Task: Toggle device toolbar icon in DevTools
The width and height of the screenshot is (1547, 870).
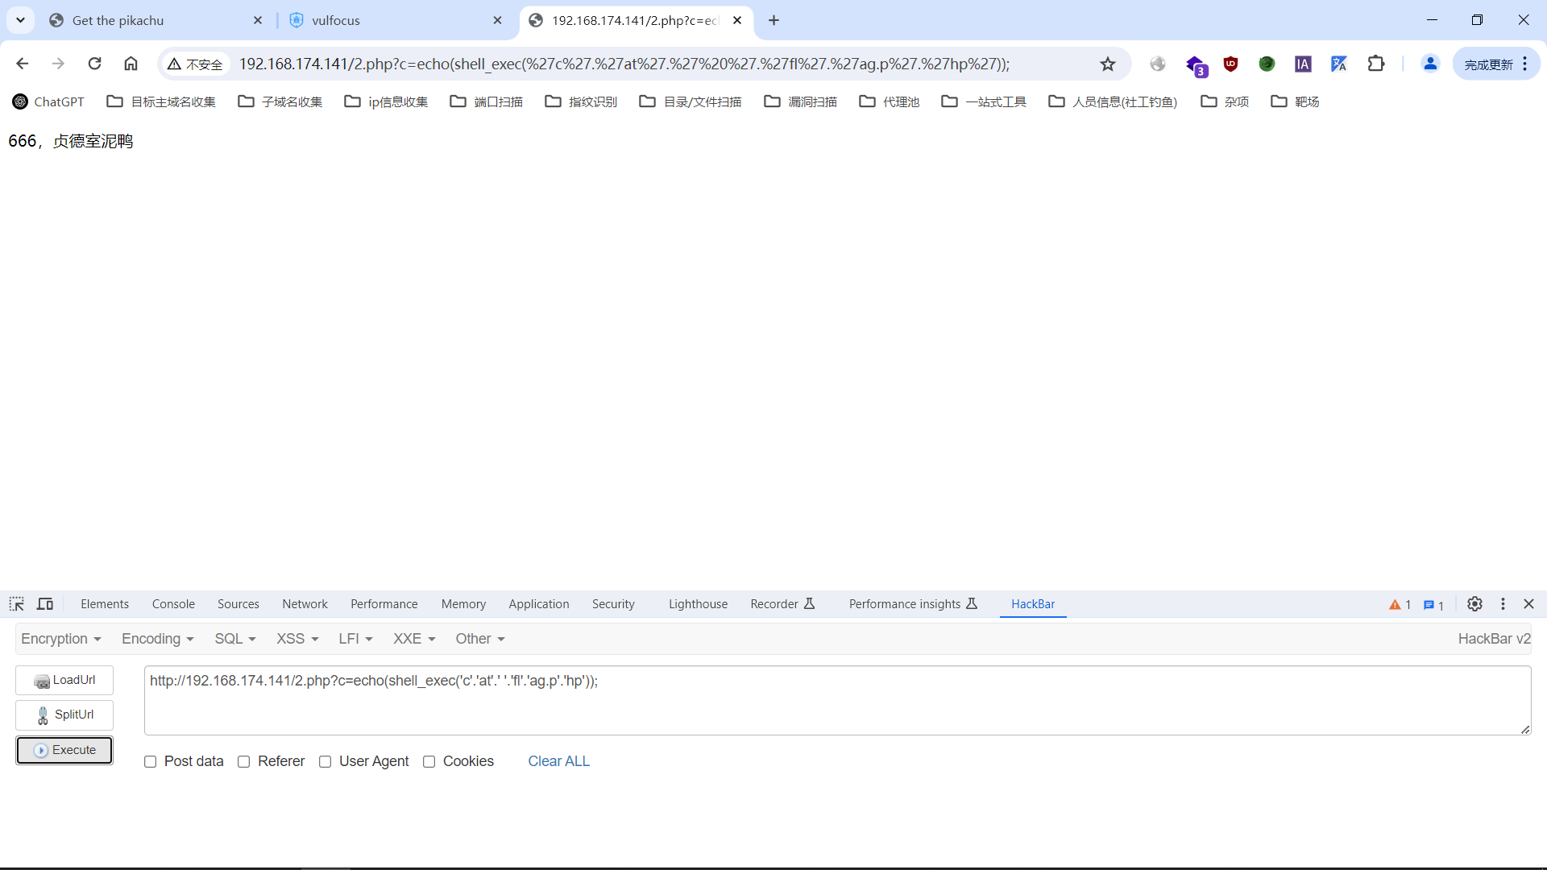Action: (45, 604)
